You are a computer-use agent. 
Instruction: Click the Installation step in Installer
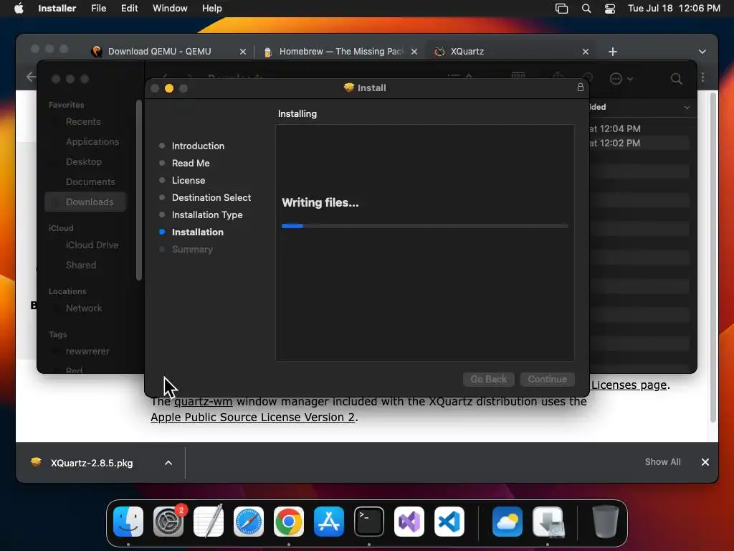(197, 232)
